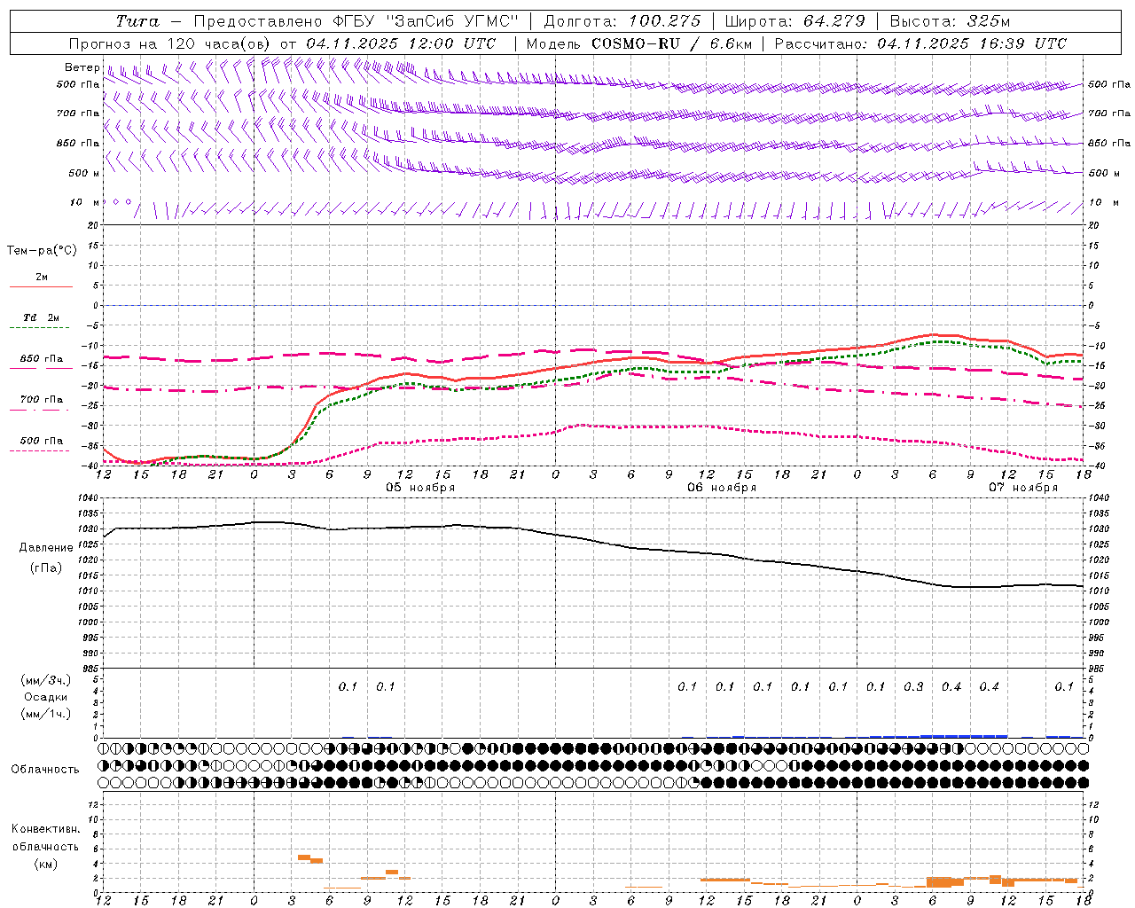Viewport: 1135px width, 908px height.
Task: Click the "Тем-ра(°C)" temperature panel label
Action: click(x=42, y=251)
